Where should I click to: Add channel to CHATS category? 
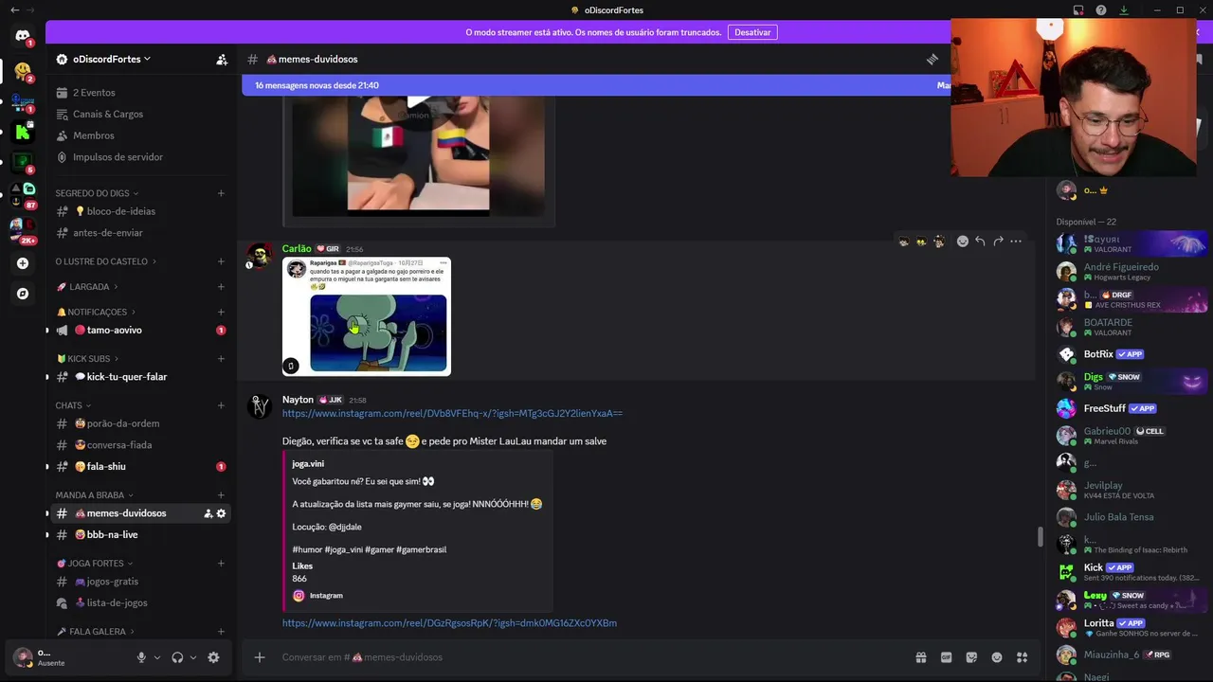click(x=221, y=405)
